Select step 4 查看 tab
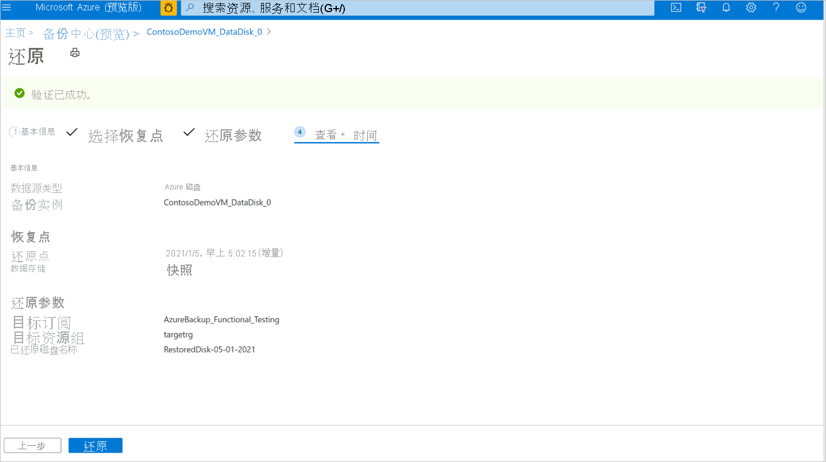Viewport: 826px width, 462px height. [x=336, y=135]
